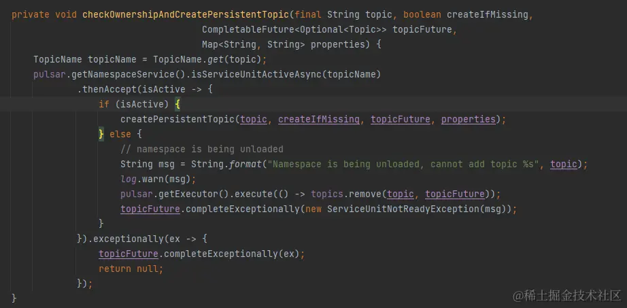Click the 'else' keyword
Viewport: 627px width, 308px height.
click(120, 135)
